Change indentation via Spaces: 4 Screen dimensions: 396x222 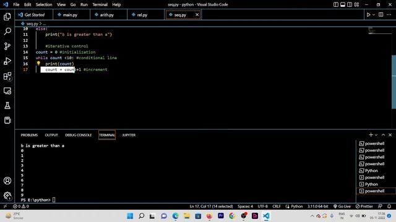tap(245, 207)
